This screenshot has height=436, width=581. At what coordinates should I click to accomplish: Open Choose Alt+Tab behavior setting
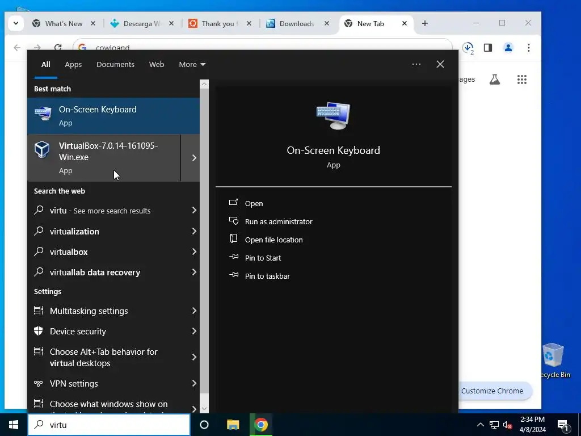coord(113,357)
